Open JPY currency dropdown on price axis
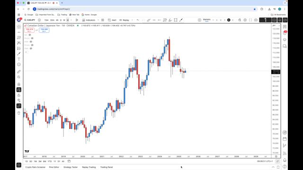The width and height of the screenshot is (303, 170). [x=276, y=25]
